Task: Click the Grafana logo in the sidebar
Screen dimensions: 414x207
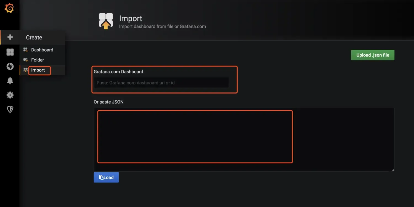Action: tap(9, 9)
